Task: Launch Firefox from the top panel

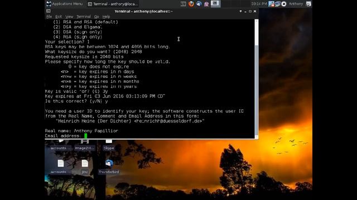Action: 191,4
